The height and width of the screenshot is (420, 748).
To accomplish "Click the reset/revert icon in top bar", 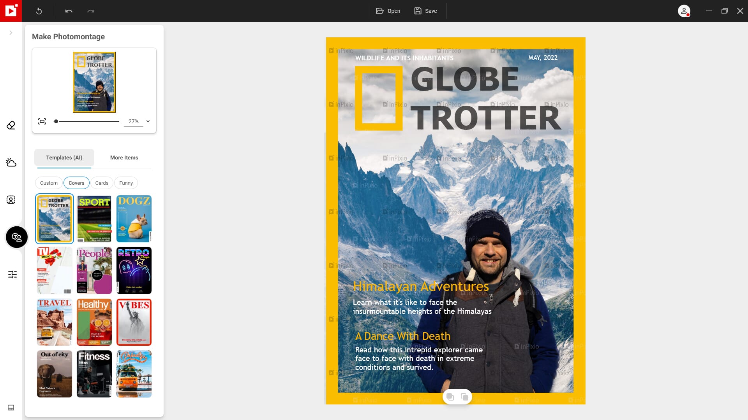I will click(39, 11).
